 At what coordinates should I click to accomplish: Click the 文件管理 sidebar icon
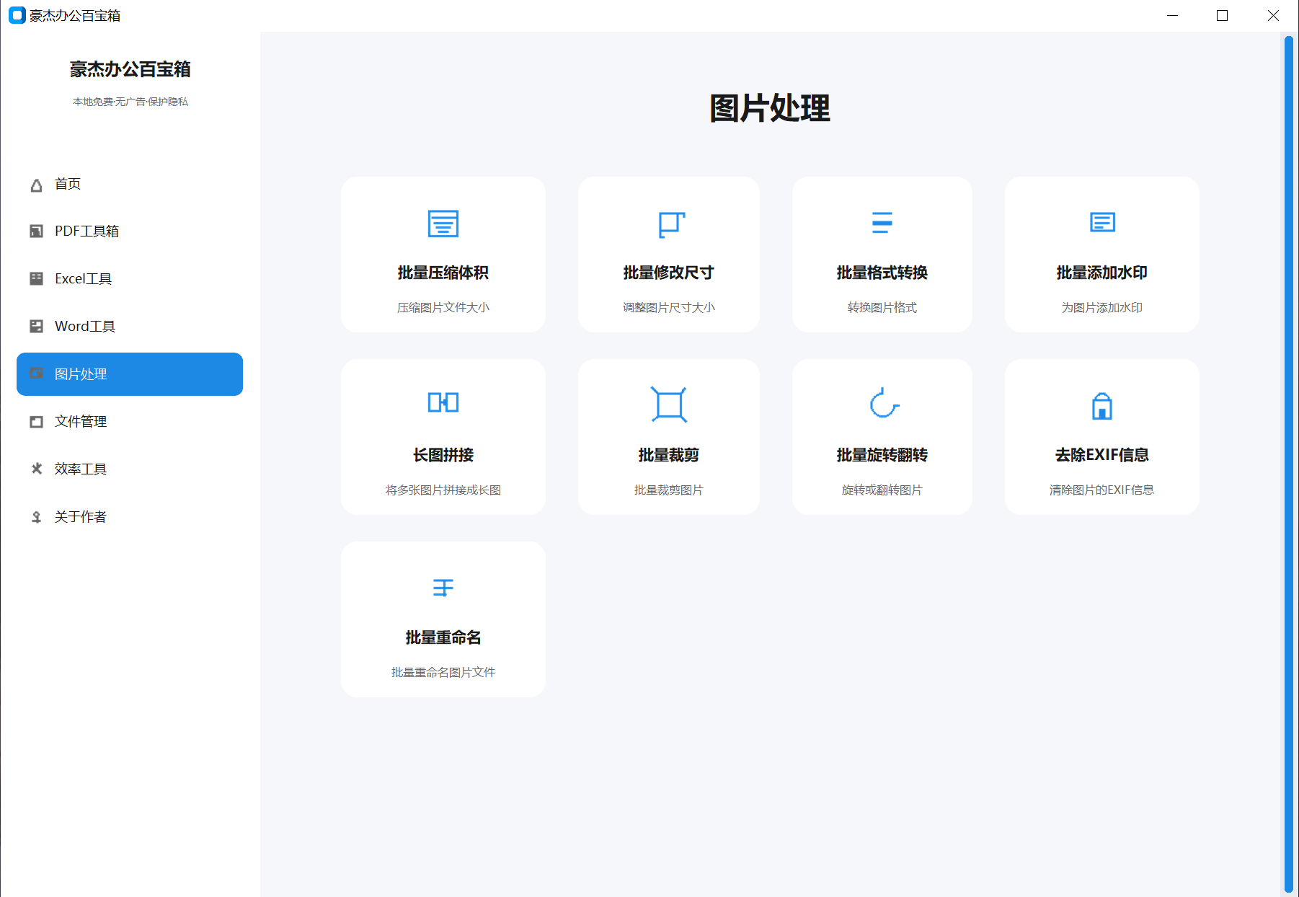pos(36,422)
